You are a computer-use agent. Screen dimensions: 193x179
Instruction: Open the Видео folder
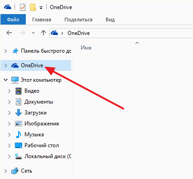point(32,91)
